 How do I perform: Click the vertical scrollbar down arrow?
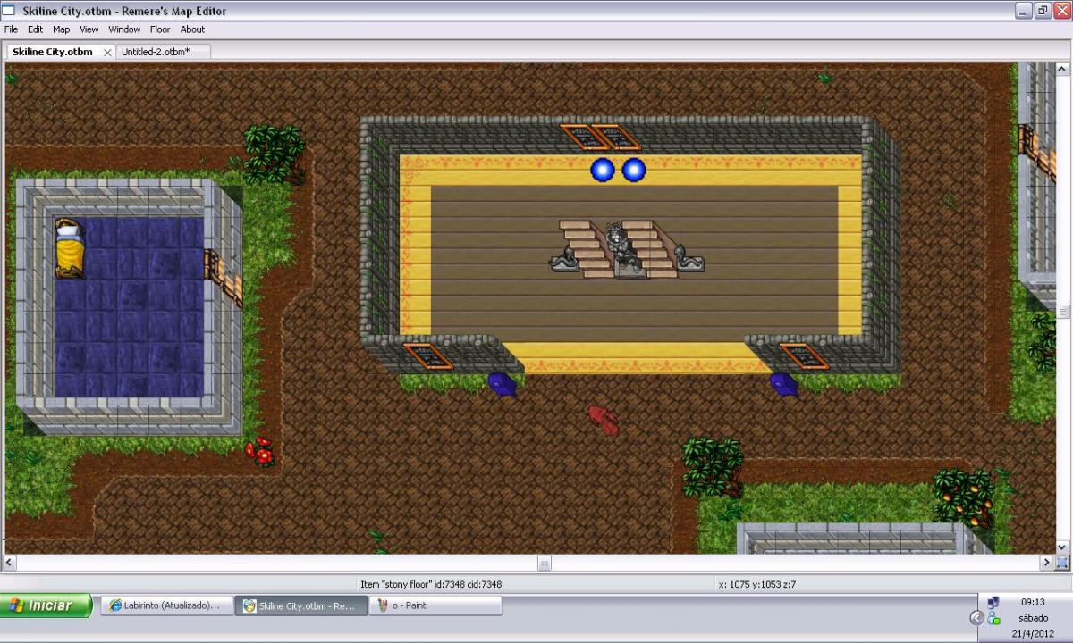coord(1063,547)
